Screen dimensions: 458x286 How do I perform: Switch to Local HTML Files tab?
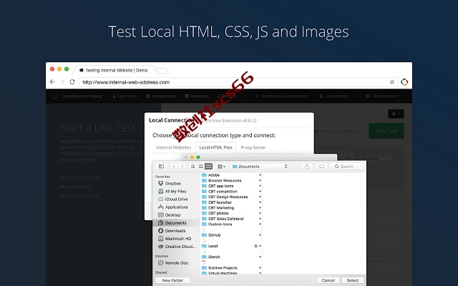pos(216,148)
